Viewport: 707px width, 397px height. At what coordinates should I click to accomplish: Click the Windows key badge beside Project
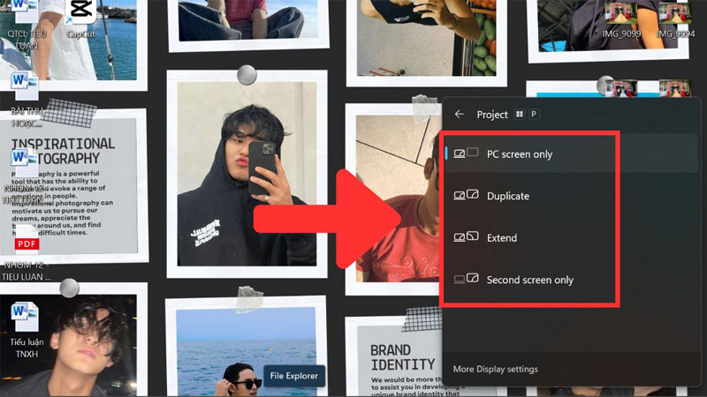coord(520,115)
